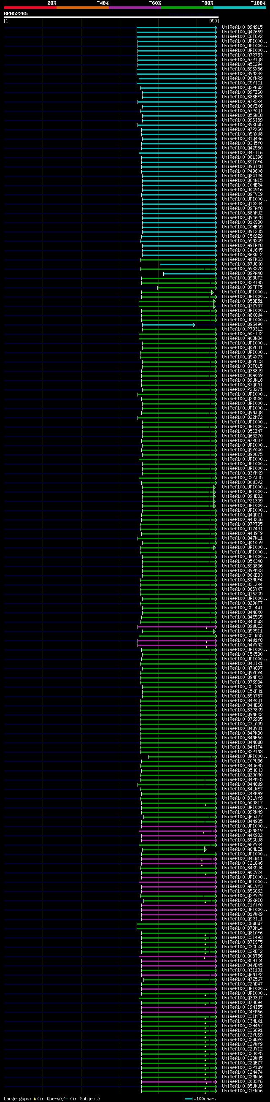
Task: Select the UniRef100_C3ZJJ5 label
Action: click(242, 478)
